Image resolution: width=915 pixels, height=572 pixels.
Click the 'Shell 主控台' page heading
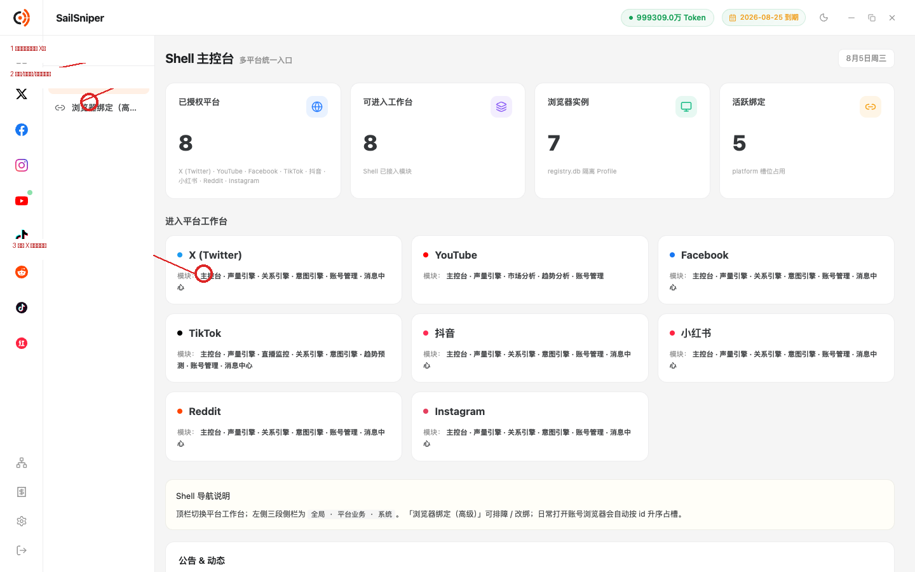(x=200, y=58)
